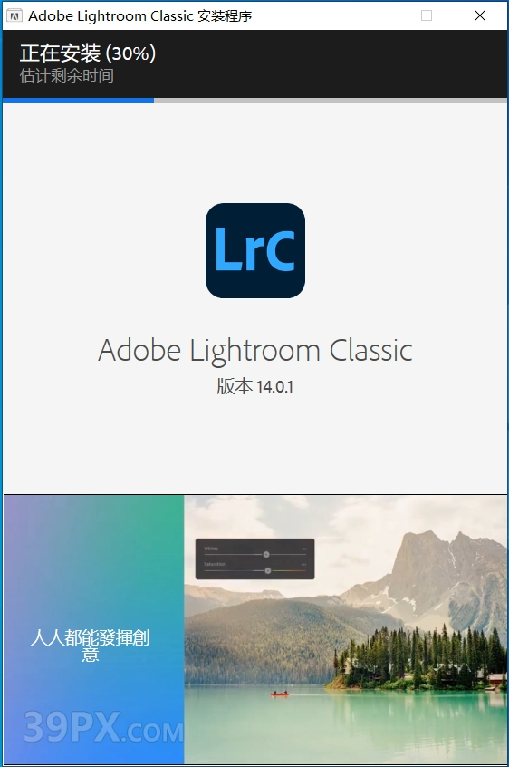Screen dimensions: 509x767
Task: Click the Lrc application logo
Action: [255, 250]
